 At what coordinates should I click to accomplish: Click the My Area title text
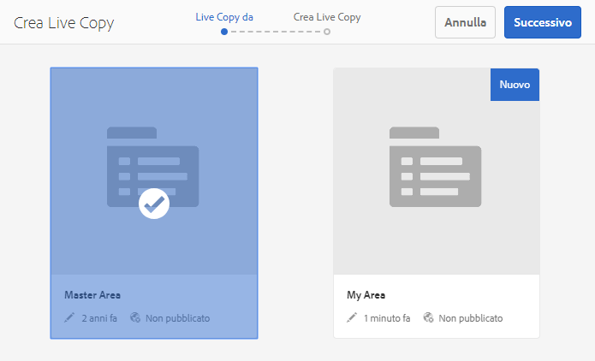(x=366, y=295)
